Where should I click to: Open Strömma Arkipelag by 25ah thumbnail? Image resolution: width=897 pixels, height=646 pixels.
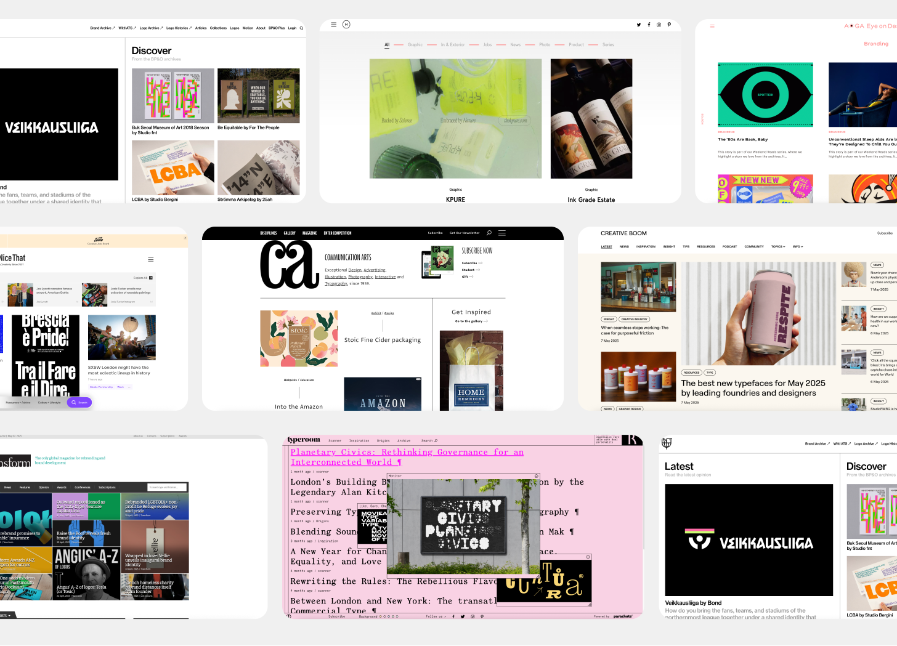258,168
